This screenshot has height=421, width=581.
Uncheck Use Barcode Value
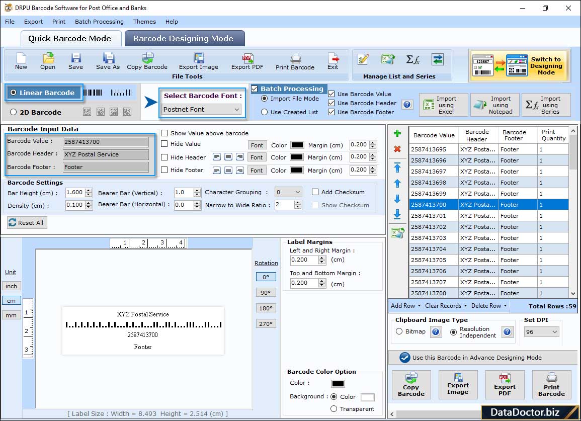point(331,94)
